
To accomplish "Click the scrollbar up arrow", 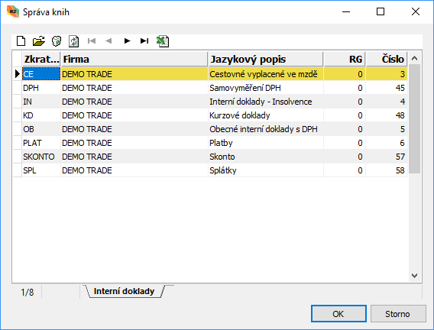I will [x=414, y=58].
